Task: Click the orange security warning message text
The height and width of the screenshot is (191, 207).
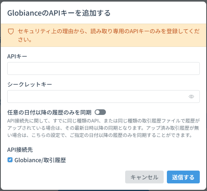Action: [109, 35]
